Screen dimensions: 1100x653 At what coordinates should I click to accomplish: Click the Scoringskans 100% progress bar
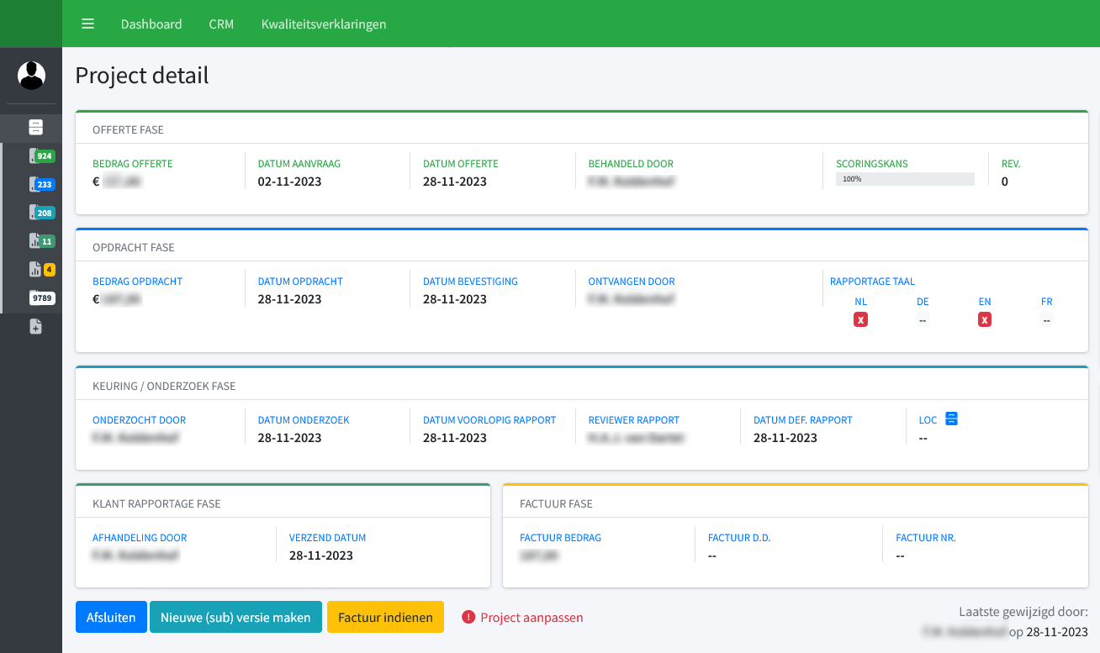click(x=905, y=179)
